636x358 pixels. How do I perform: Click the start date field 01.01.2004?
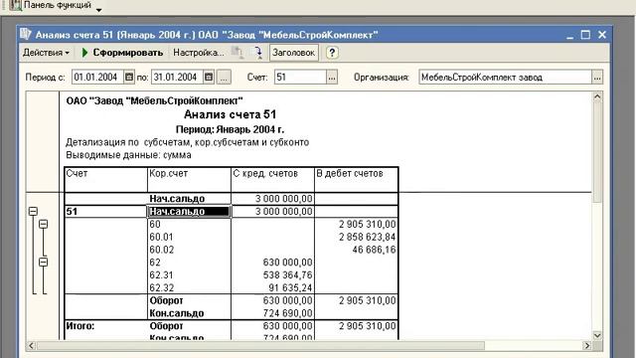coord(97,77)
